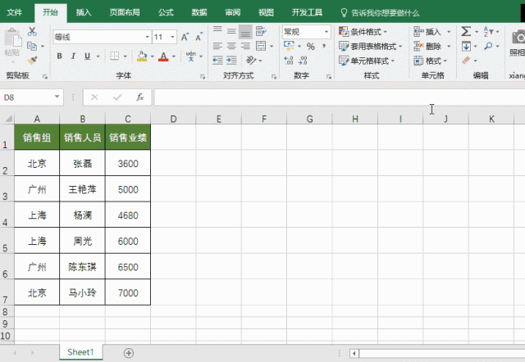This screenshot has height=362, width=525.
Task: Add a new sheet with plus button
Action: [x=129, y=353]
